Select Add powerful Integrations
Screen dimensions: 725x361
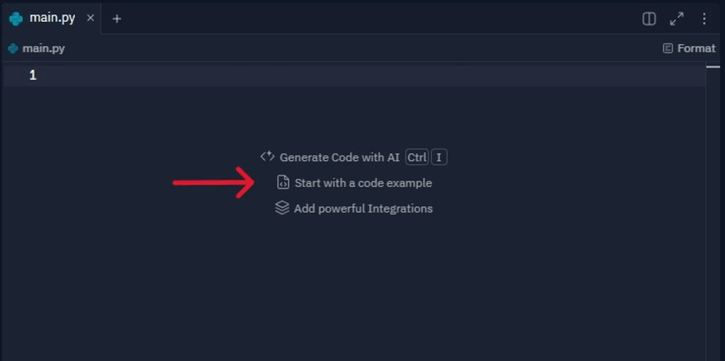click(363, 209)
